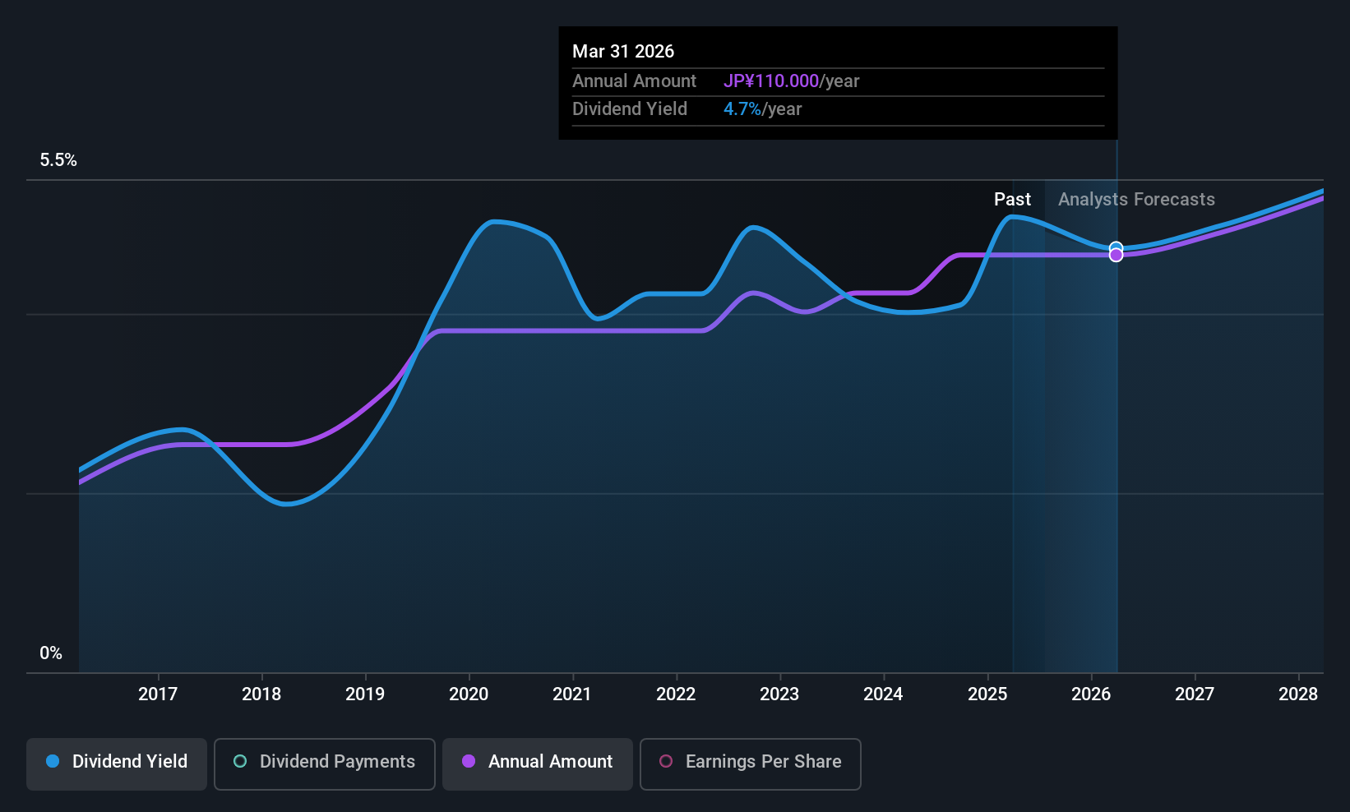Enable the Dividend Payments series

(325, 764)
